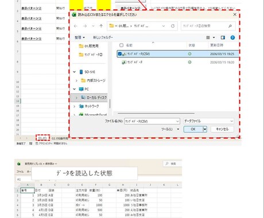
Task: Click the キャンセル button
Action: click(x=222, y=129)
